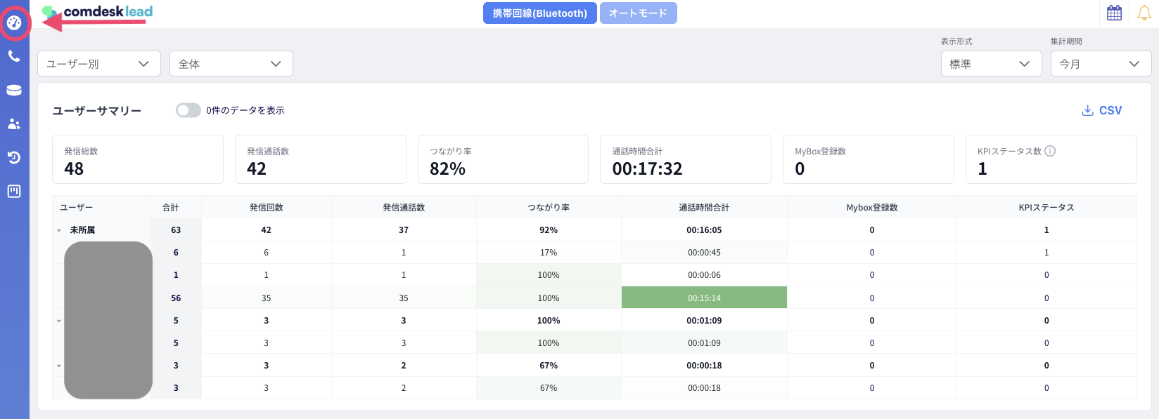The image size is (1159, 419).
Task: Click the 00:16:05 duration cell
Action: pos(704,230)
